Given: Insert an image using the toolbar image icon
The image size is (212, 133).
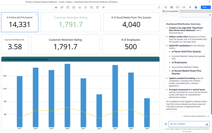Looking at the screenshot, I should (x=74, y=7).
